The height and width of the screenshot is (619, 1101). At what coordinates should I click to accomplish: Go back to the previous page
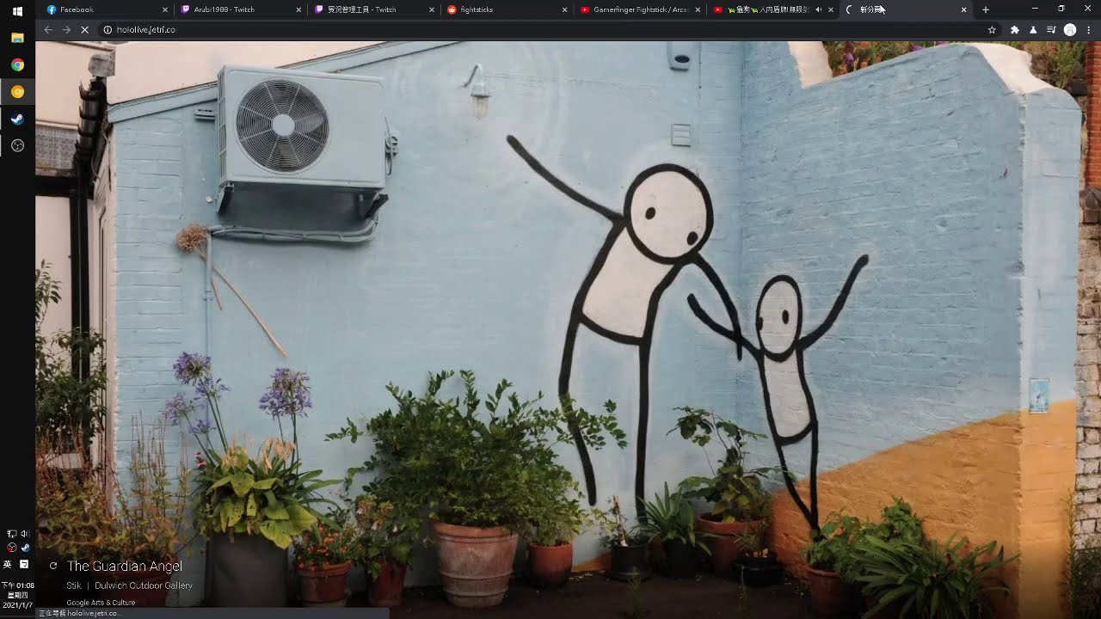48,29
